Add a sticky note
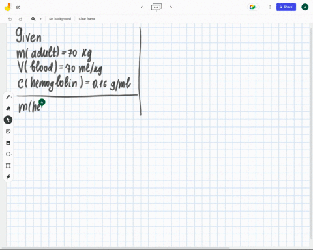The height and width of the screenshot is (250, 313). pyautogui.click(x=8, y=132)
